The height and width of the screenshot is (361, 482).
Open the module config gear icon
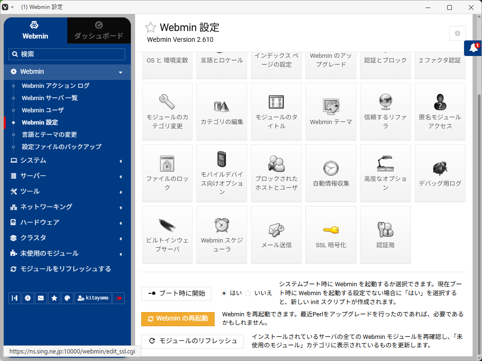458,33
